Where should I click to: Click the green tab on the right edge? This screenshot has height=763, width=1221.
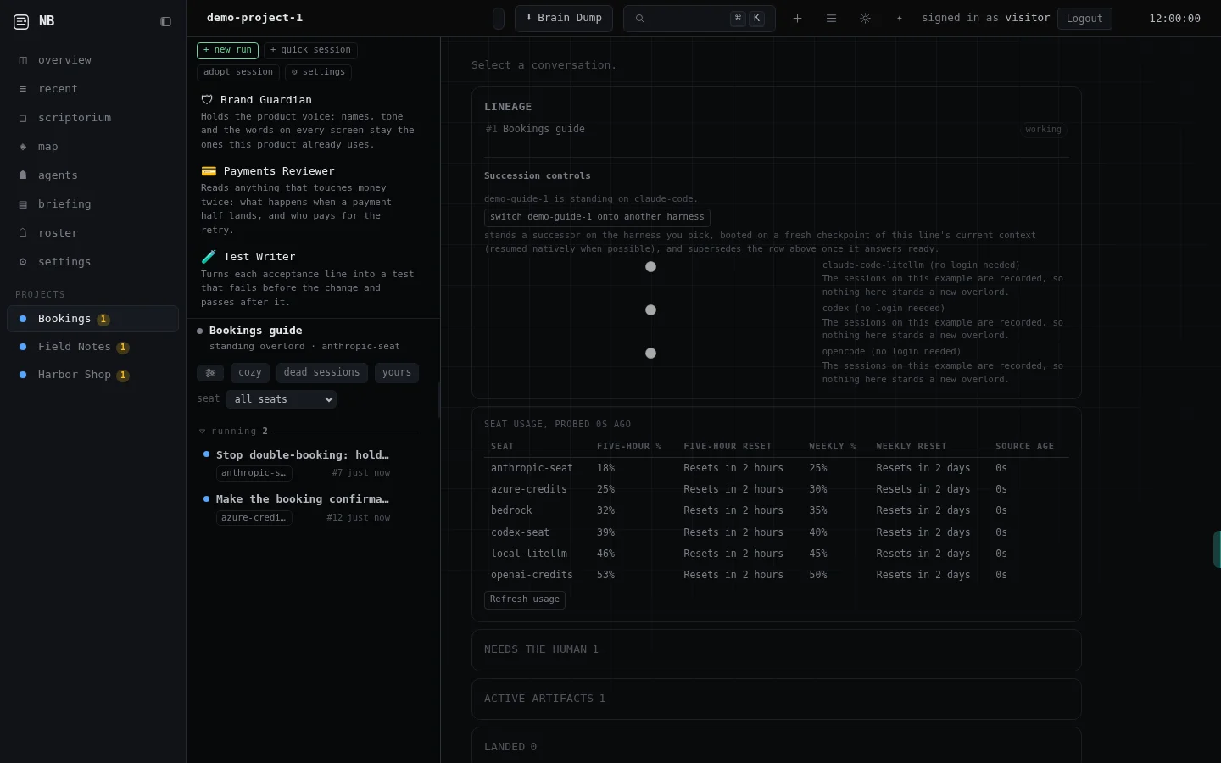(1217, 549)
